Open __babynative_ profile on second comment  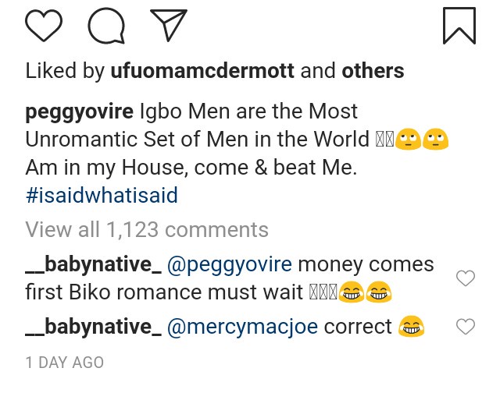(93, 327)
